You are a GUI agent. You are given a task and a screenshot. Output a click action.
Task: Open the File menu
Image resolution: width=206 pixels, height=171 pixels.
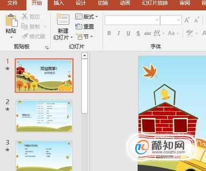pyautogui.click(x=12, y=3)
